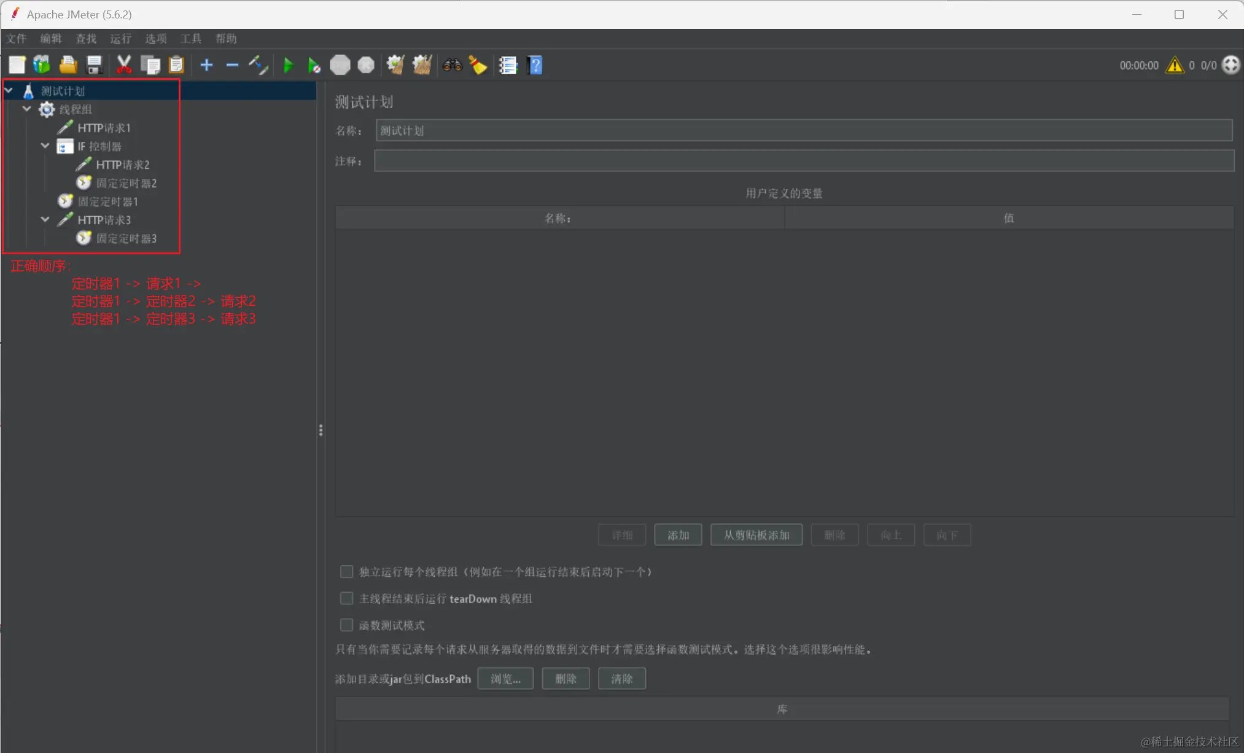1244x753 pixels.
Task: Click the Save floppy disk icon
Action: pyautogui.click(x=94, y=65)
